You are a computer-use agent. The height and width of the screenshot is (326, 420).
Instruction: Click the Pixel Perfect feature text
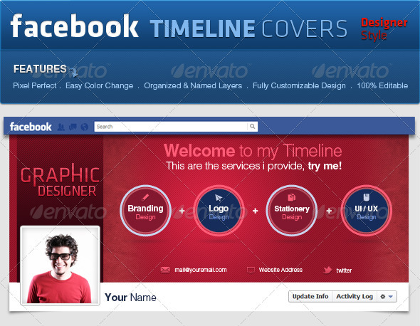(x=35, y=85)
